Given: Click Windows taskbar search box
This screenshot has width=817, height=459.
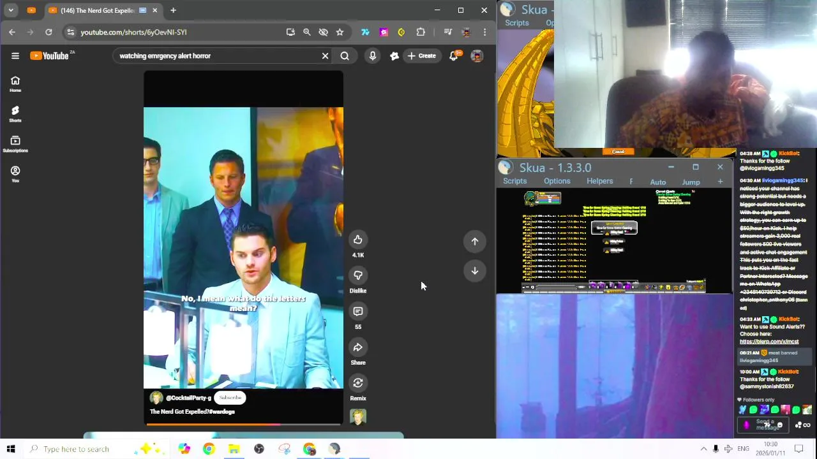Looking at the screenshot, I should [96, 449].
